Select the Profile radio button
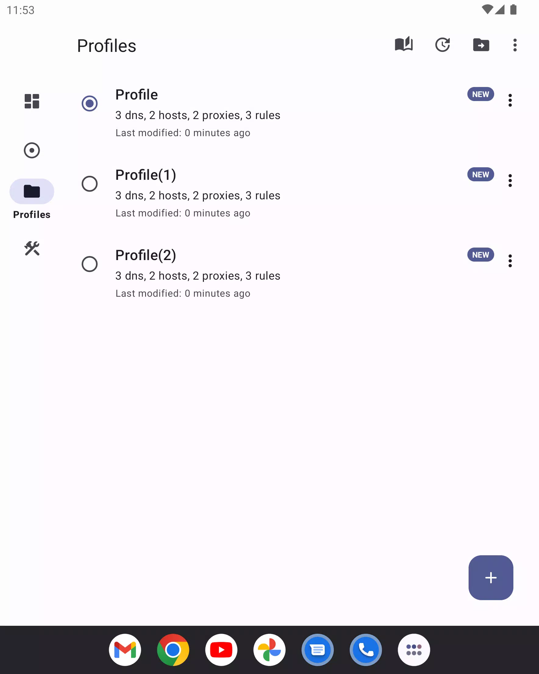The image size is (539, 674). tap(90, 103)
